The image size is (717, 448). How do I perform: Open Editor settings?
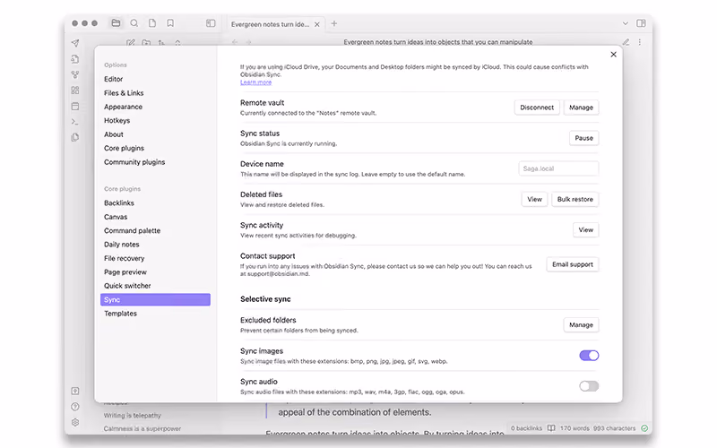155,79
